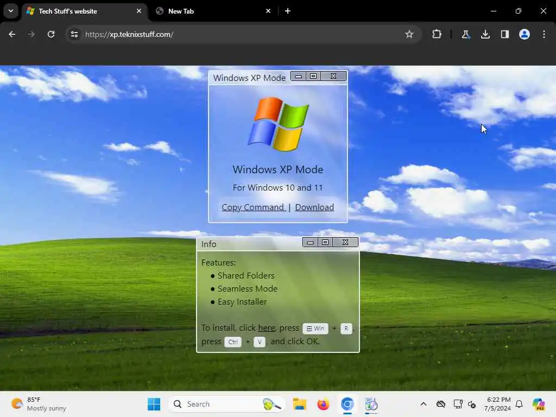This screenshot has width=556, height=417.
Task: Open site information icon in address bar
Action: pyautogui.click(x=74, y=34)
